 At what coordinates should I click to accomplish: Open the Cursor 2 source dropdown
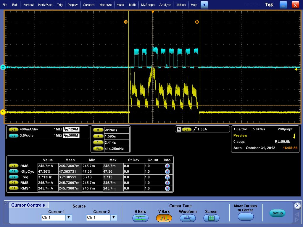(x=114, y=218)
